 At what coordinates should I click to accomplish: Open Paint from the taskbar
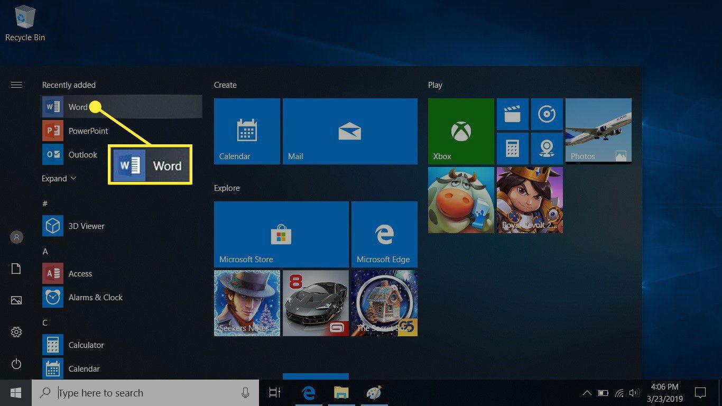374,393
